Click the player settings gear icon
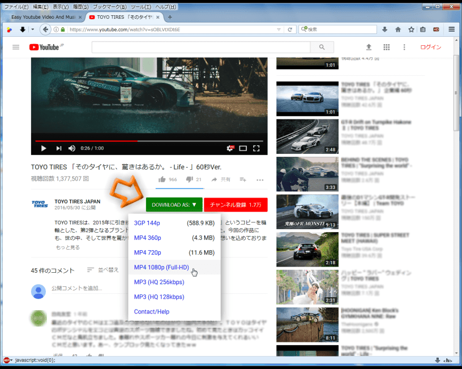The width and height of the screenshot is (462, 369). click(x=230, y=148)
